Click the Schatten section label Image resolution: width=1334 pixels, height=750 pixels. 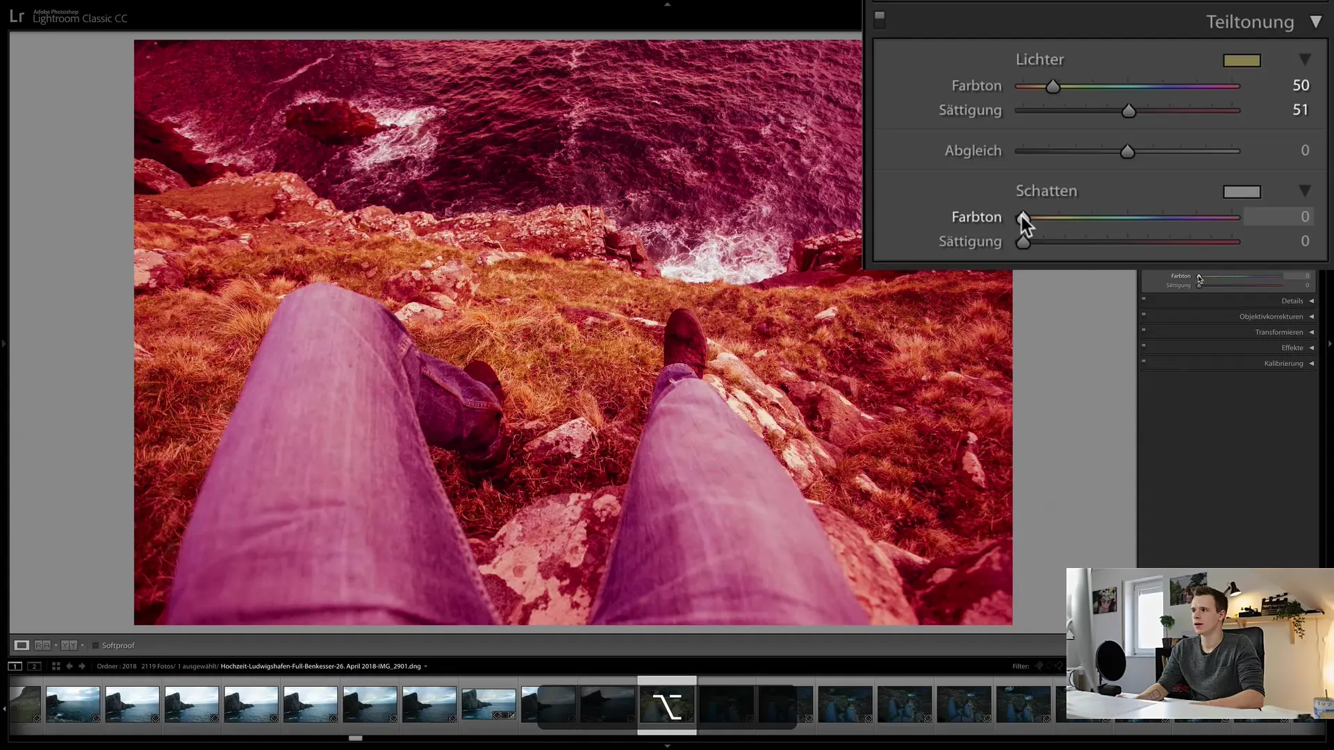[x=1046, y=191]
